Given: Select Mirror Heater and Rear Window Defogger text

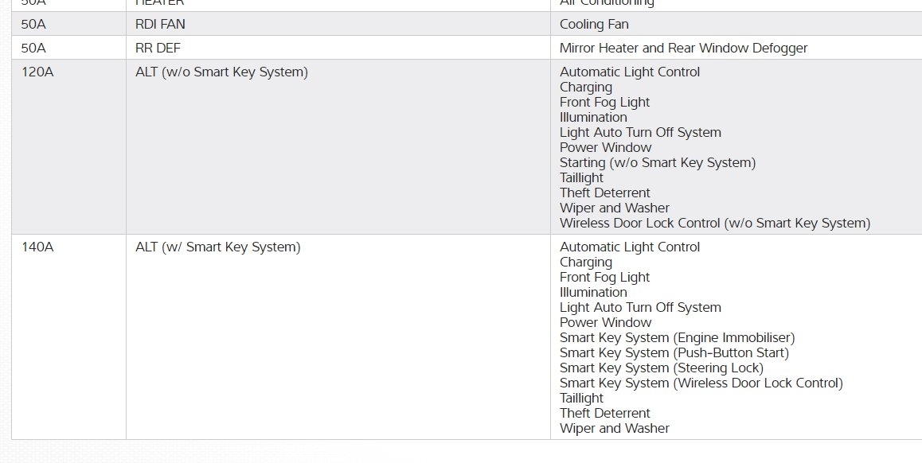Looking at the screenshot, I should (x=683, y=48).
